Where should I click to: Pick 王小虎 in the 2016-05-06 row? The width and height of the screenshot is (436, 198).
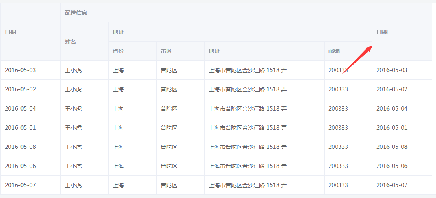tap(73, 166)
